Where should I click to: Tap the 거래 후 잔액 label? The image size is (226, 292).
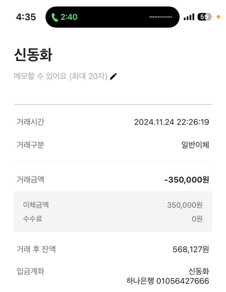(36, 249)
